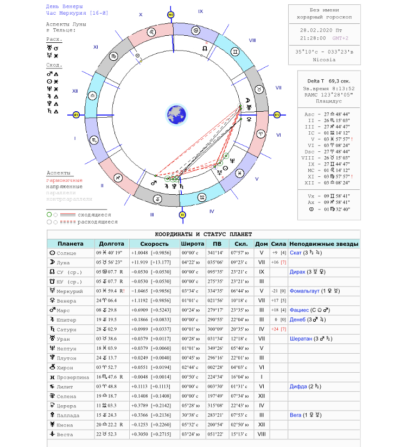Select the Cancer zodiac sign glyph
This screenshot has height=447, width=407.
click(x=195, y=30)
